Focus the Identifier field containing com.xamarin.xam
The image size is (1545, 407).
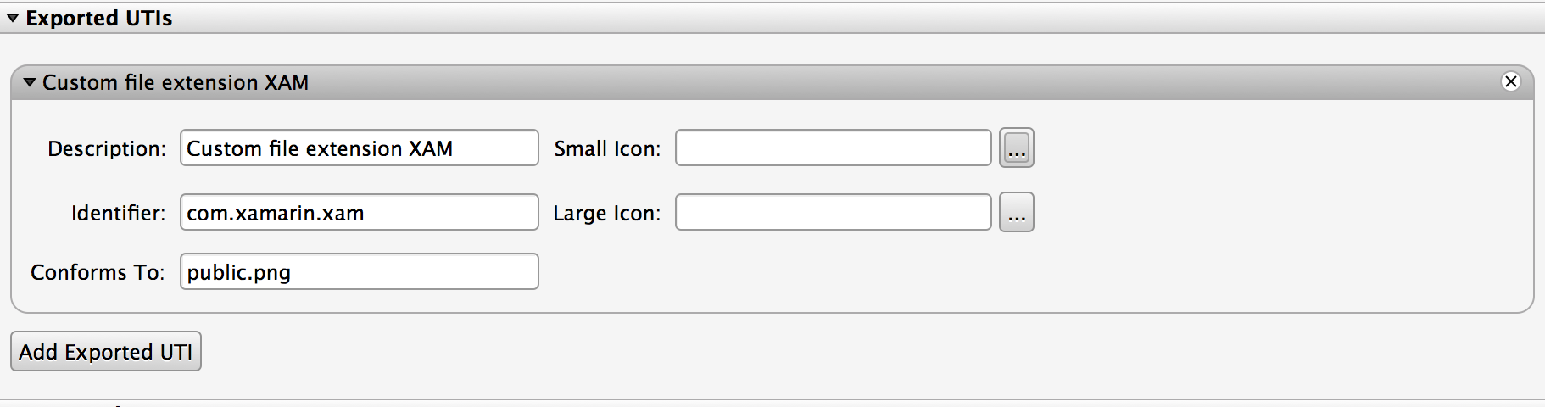[x=360, y=212]
